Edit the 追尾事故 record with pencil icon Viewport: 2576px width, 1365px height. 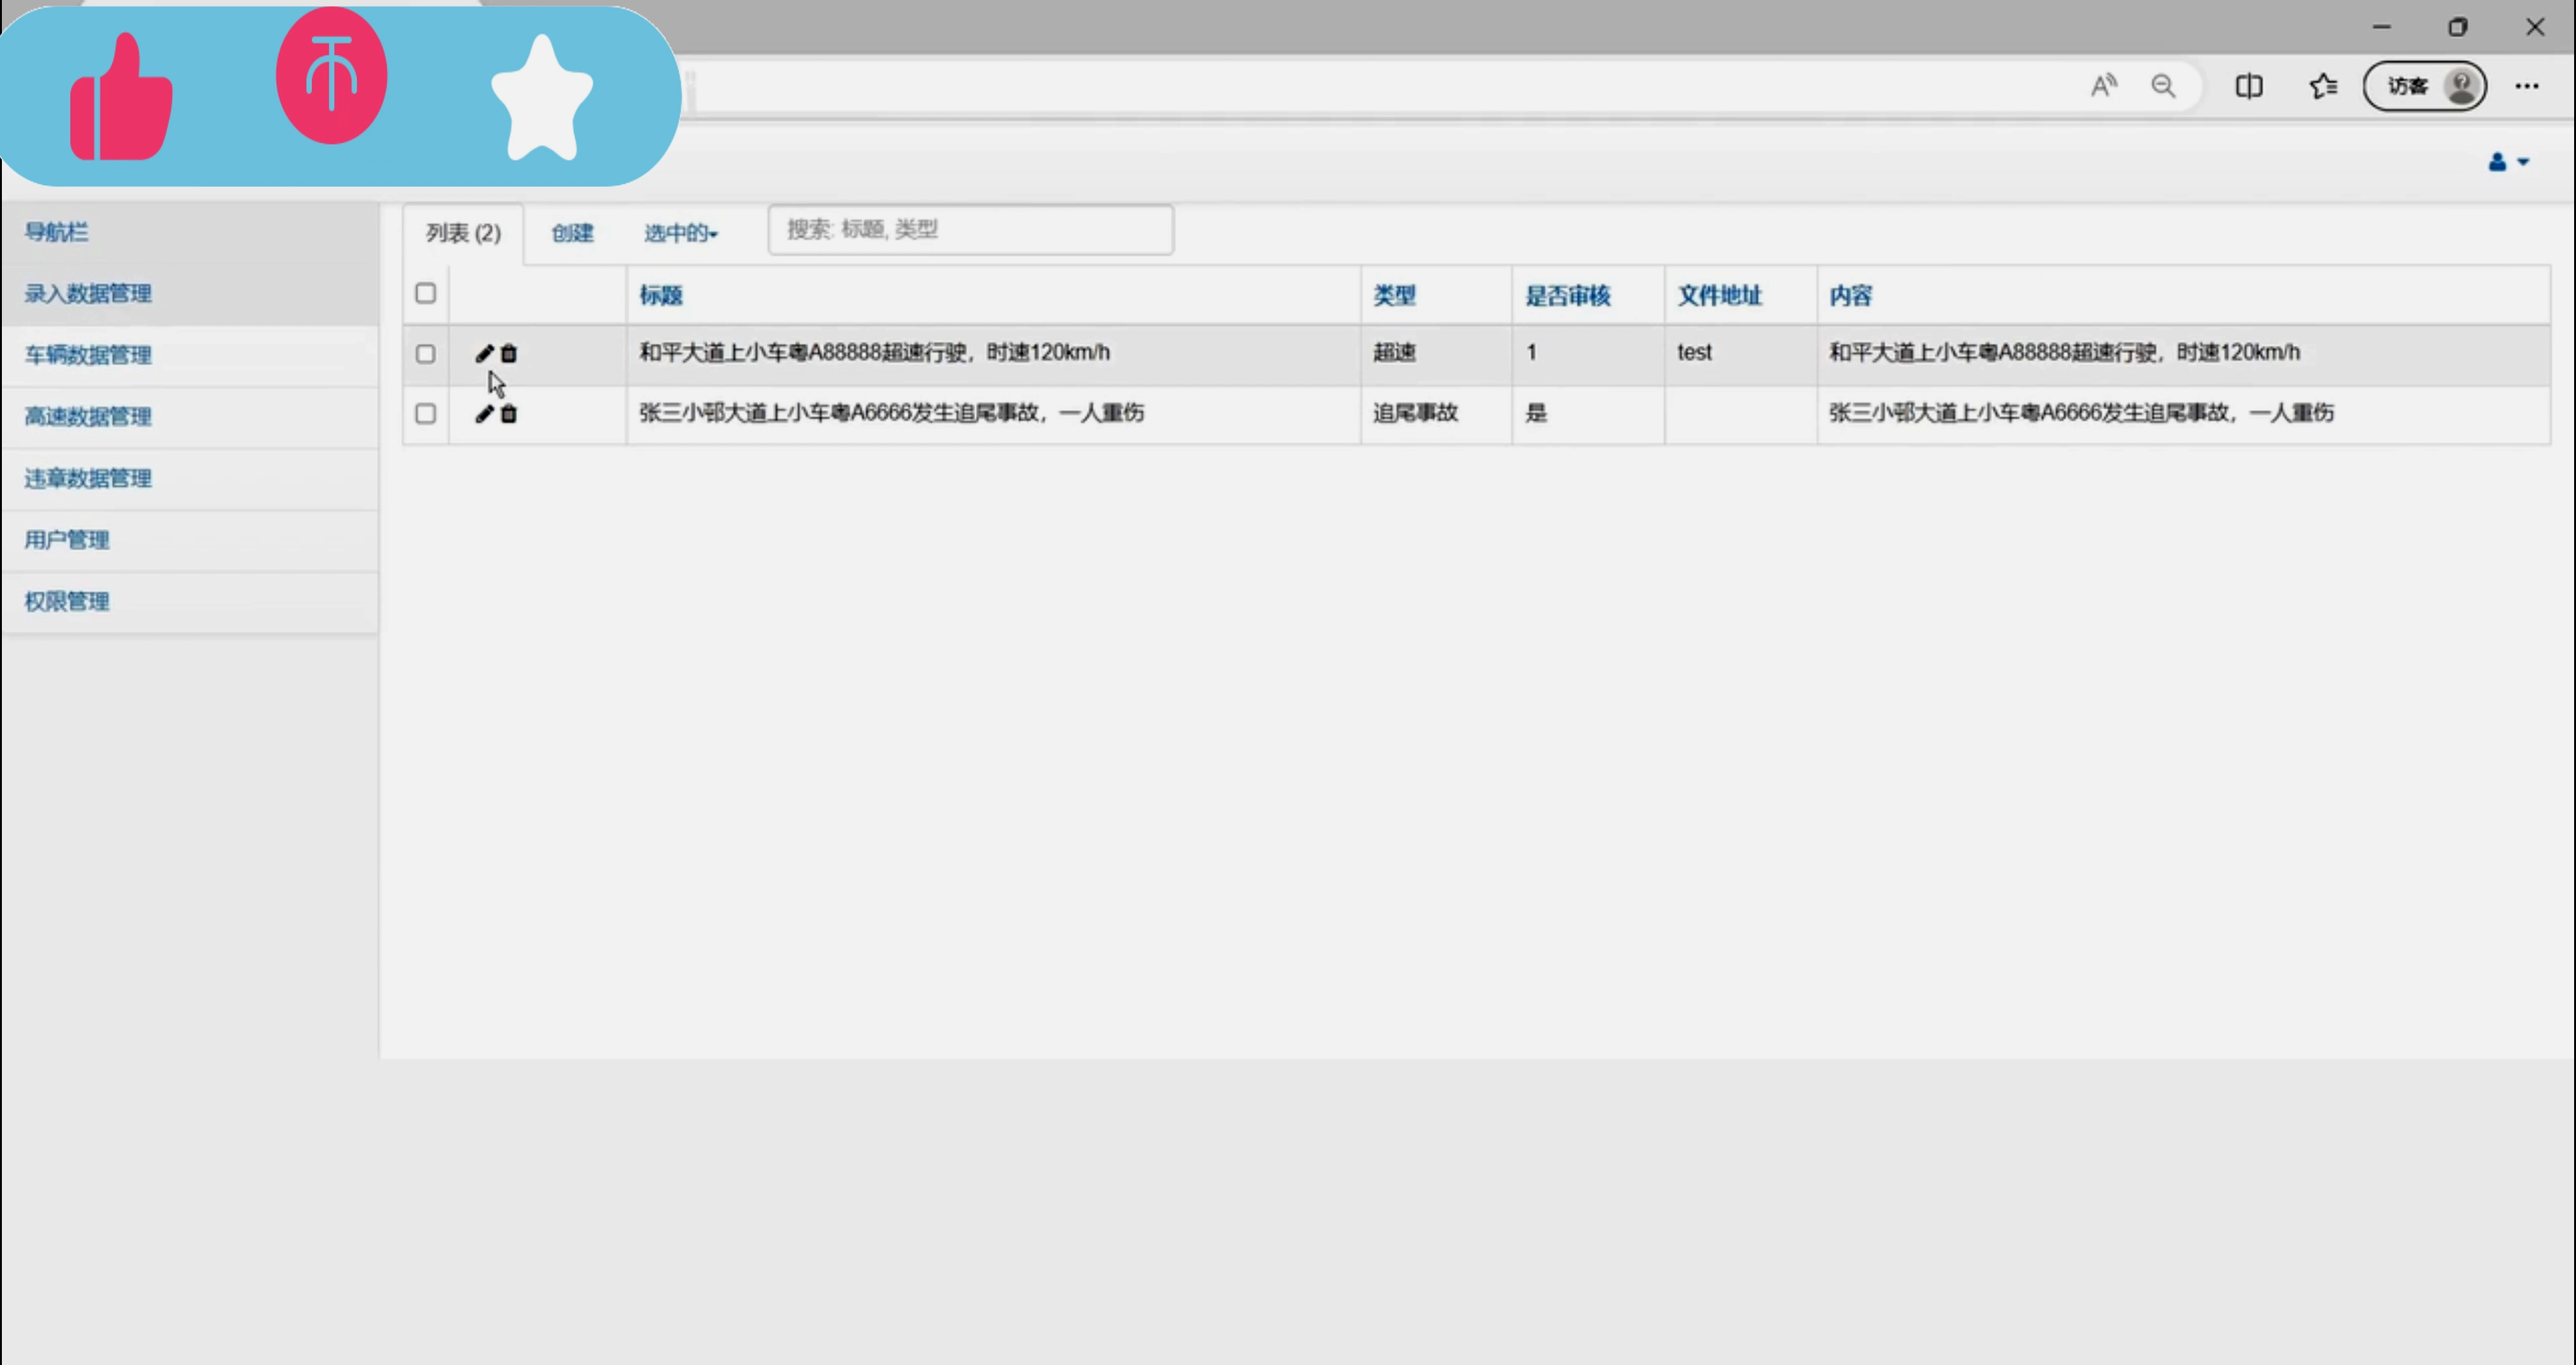(x=484, y=414)
